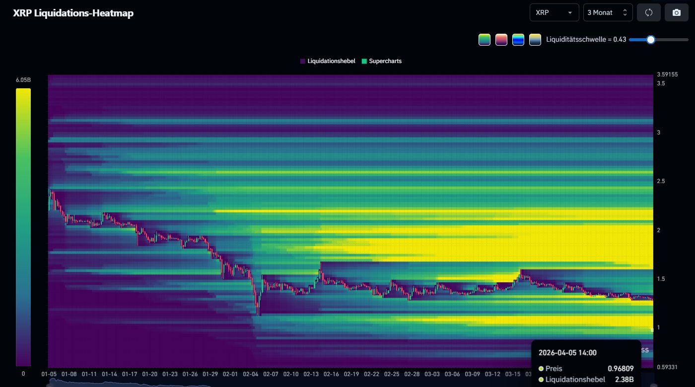This screenshot has height=387, width=695.
Task: Open the XRP coin dropdown
Action: tap(554, 12)
